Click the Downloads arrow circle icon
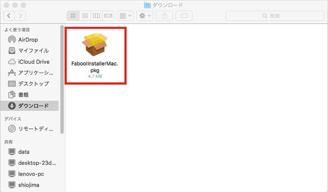 [12, 106]
